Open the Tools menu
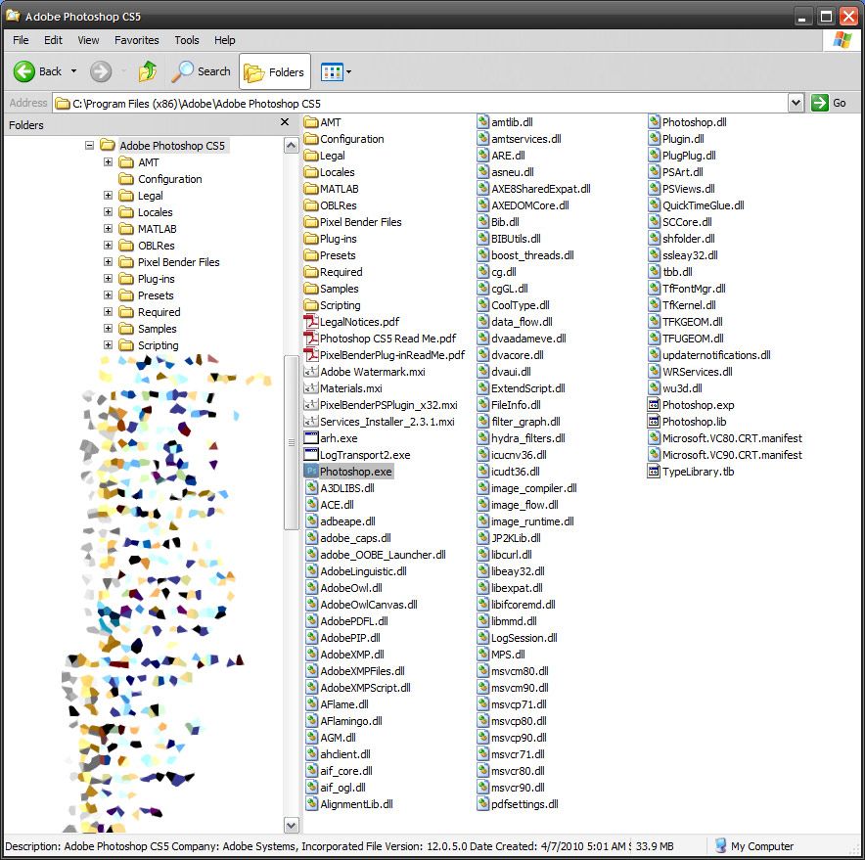 [187, 40]
